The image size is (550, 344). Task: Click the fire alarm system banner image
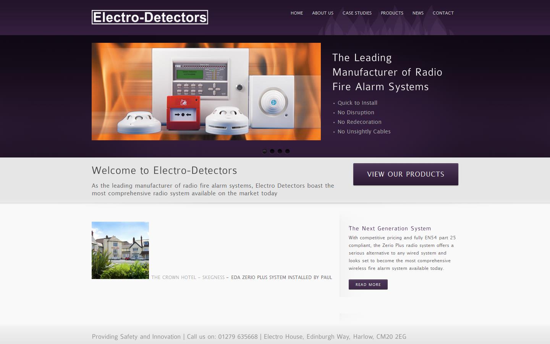[x=206, y=91]
